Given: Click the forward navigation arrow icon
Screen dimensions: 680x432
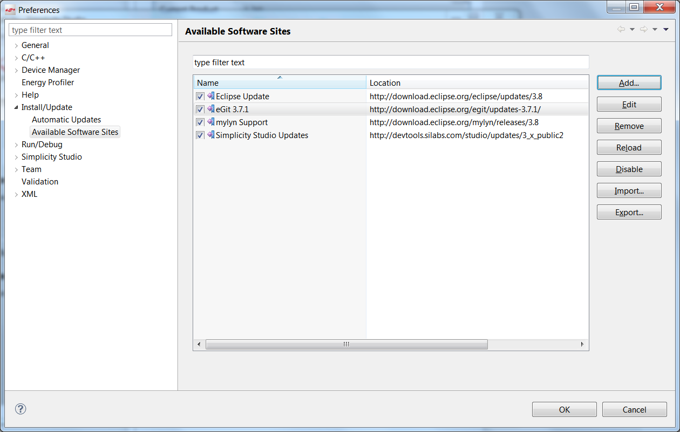Looking at the screenshot, I should (x=643, y=29).
